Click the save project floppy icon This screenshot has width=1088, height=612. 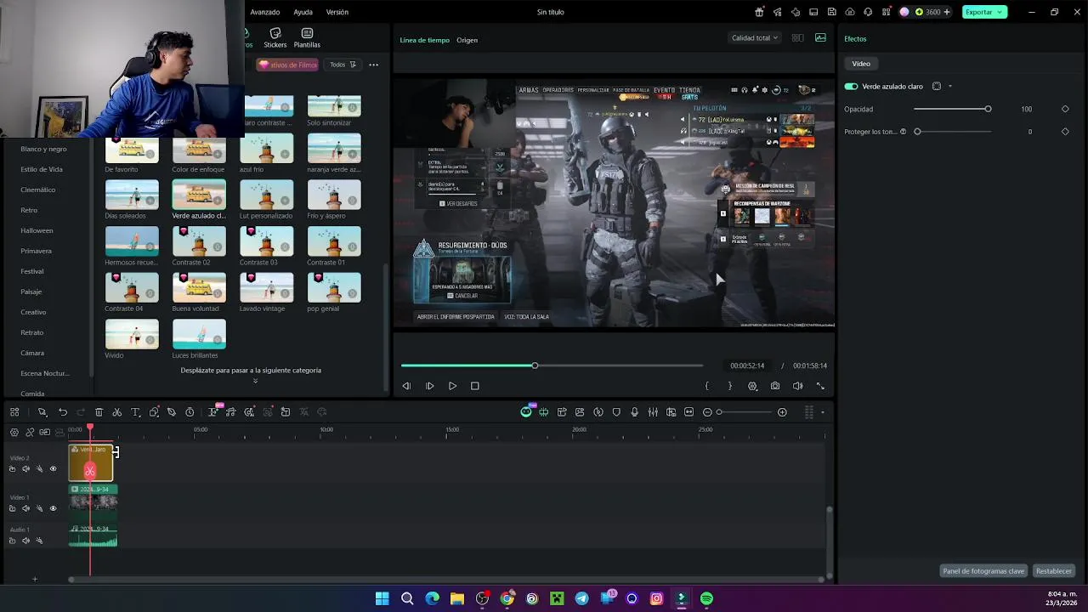(831, 12)
